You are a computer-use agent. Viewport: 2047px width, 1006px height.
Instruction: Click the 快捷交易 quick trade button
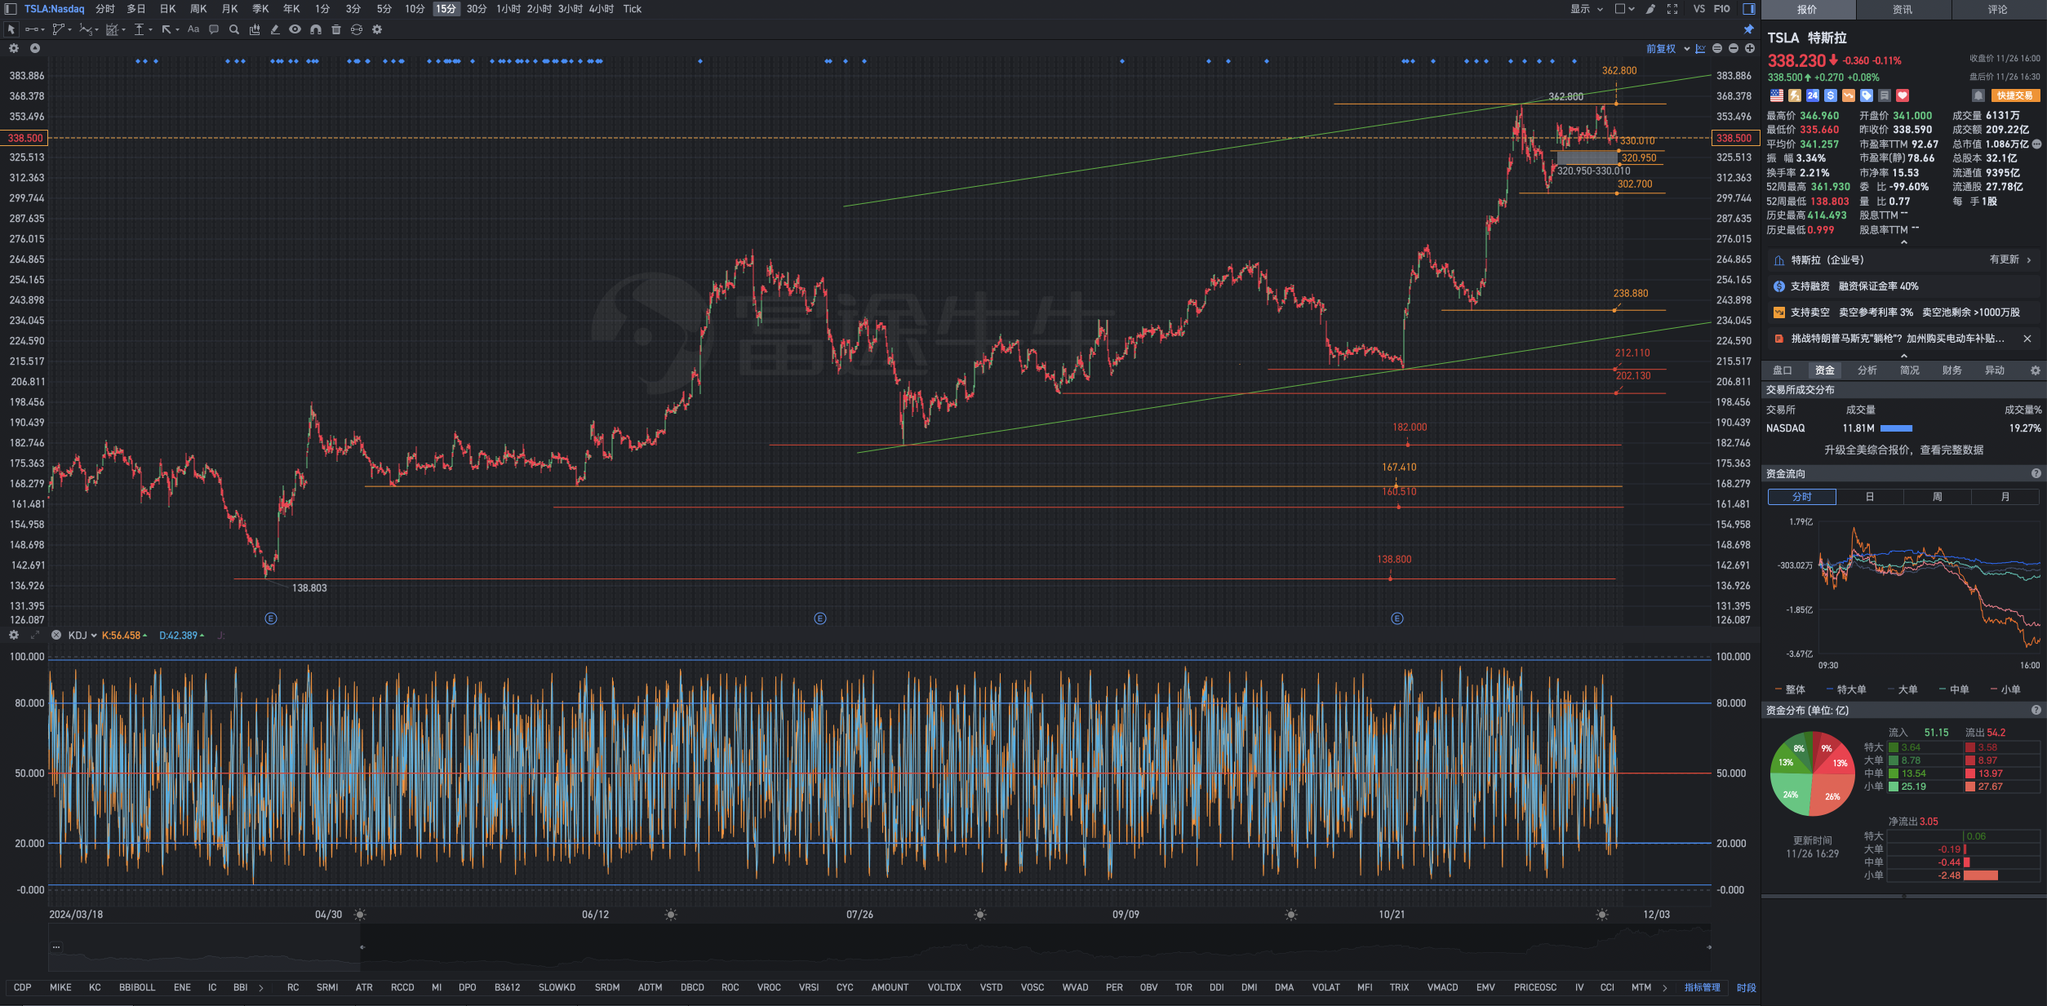(x=2015, y=95)
